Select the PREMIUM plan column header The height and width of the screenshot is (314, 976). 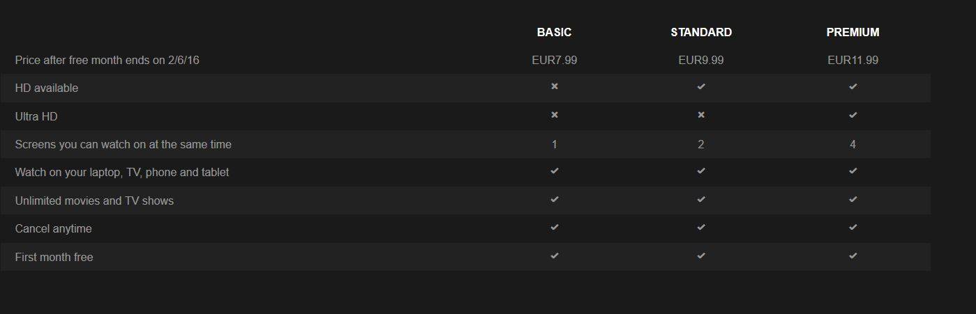(x=853, y=32)
